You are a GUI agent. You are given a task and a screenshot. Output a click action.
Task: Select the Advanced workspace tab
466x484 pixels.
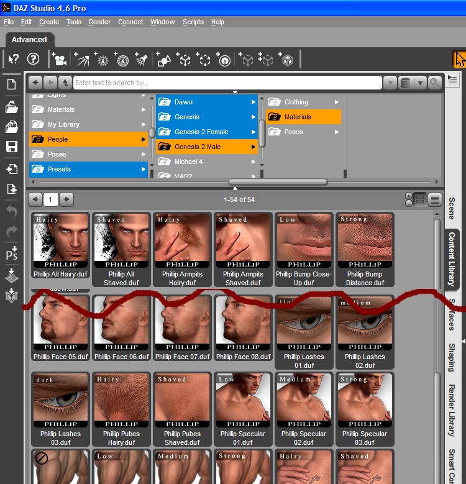click(29, 40)
